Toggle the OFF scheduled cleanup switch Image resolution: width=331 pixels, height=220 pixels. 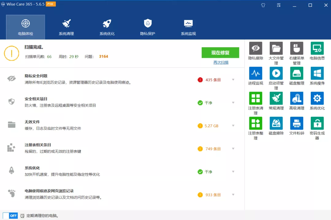coord(10,216)
